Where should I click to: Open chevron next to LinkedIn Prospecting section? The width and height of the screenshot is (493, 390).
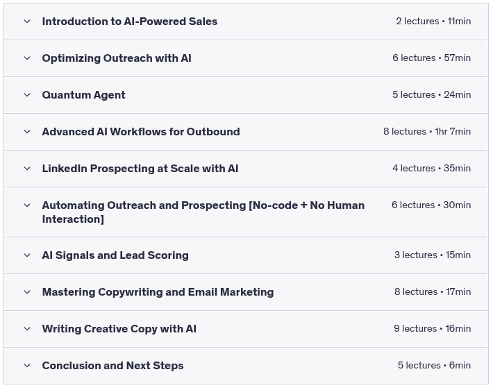click(x=27, y=169)
